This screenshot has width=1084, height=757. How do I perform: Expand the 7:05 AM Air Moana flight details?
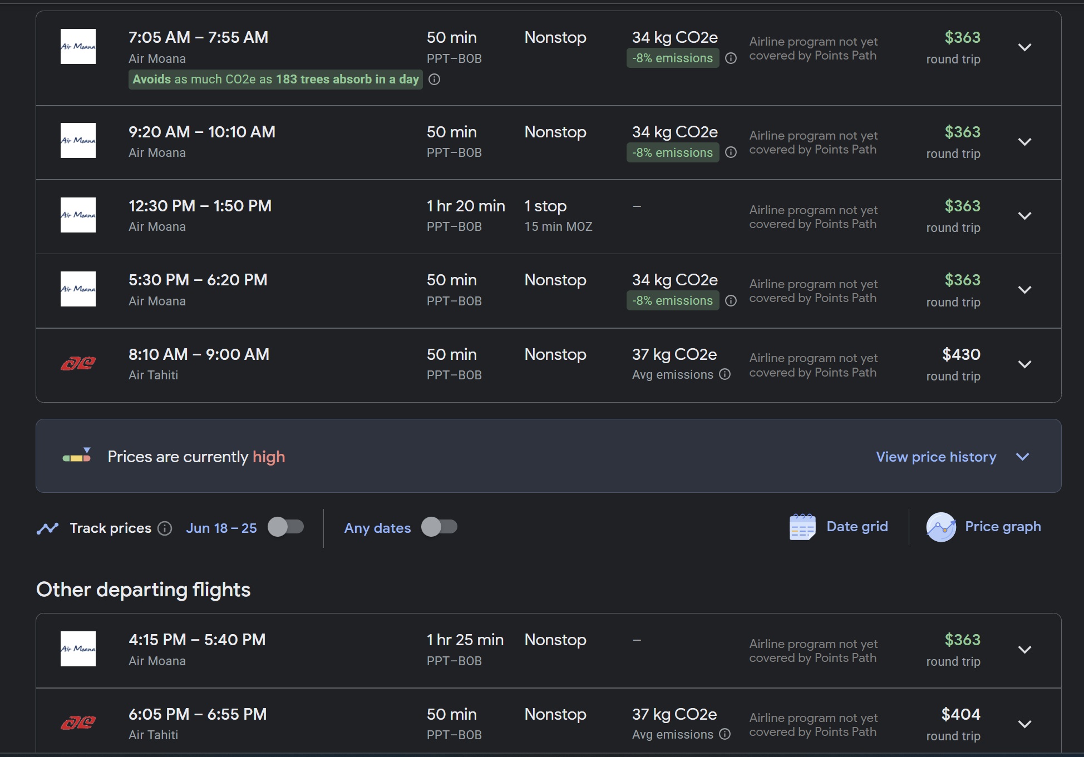(x=1024, y=47)
